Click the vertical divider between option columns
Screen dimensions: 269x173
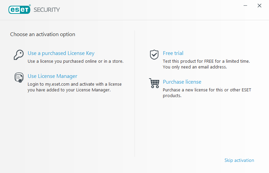(135, 93)
